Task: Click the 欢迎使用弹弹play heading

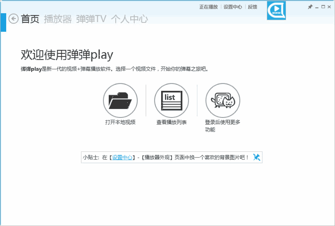Action: point(67,55)
